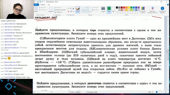Click zoom in plus button in status bar
The image size is (170, 95).
pos(166,92)
